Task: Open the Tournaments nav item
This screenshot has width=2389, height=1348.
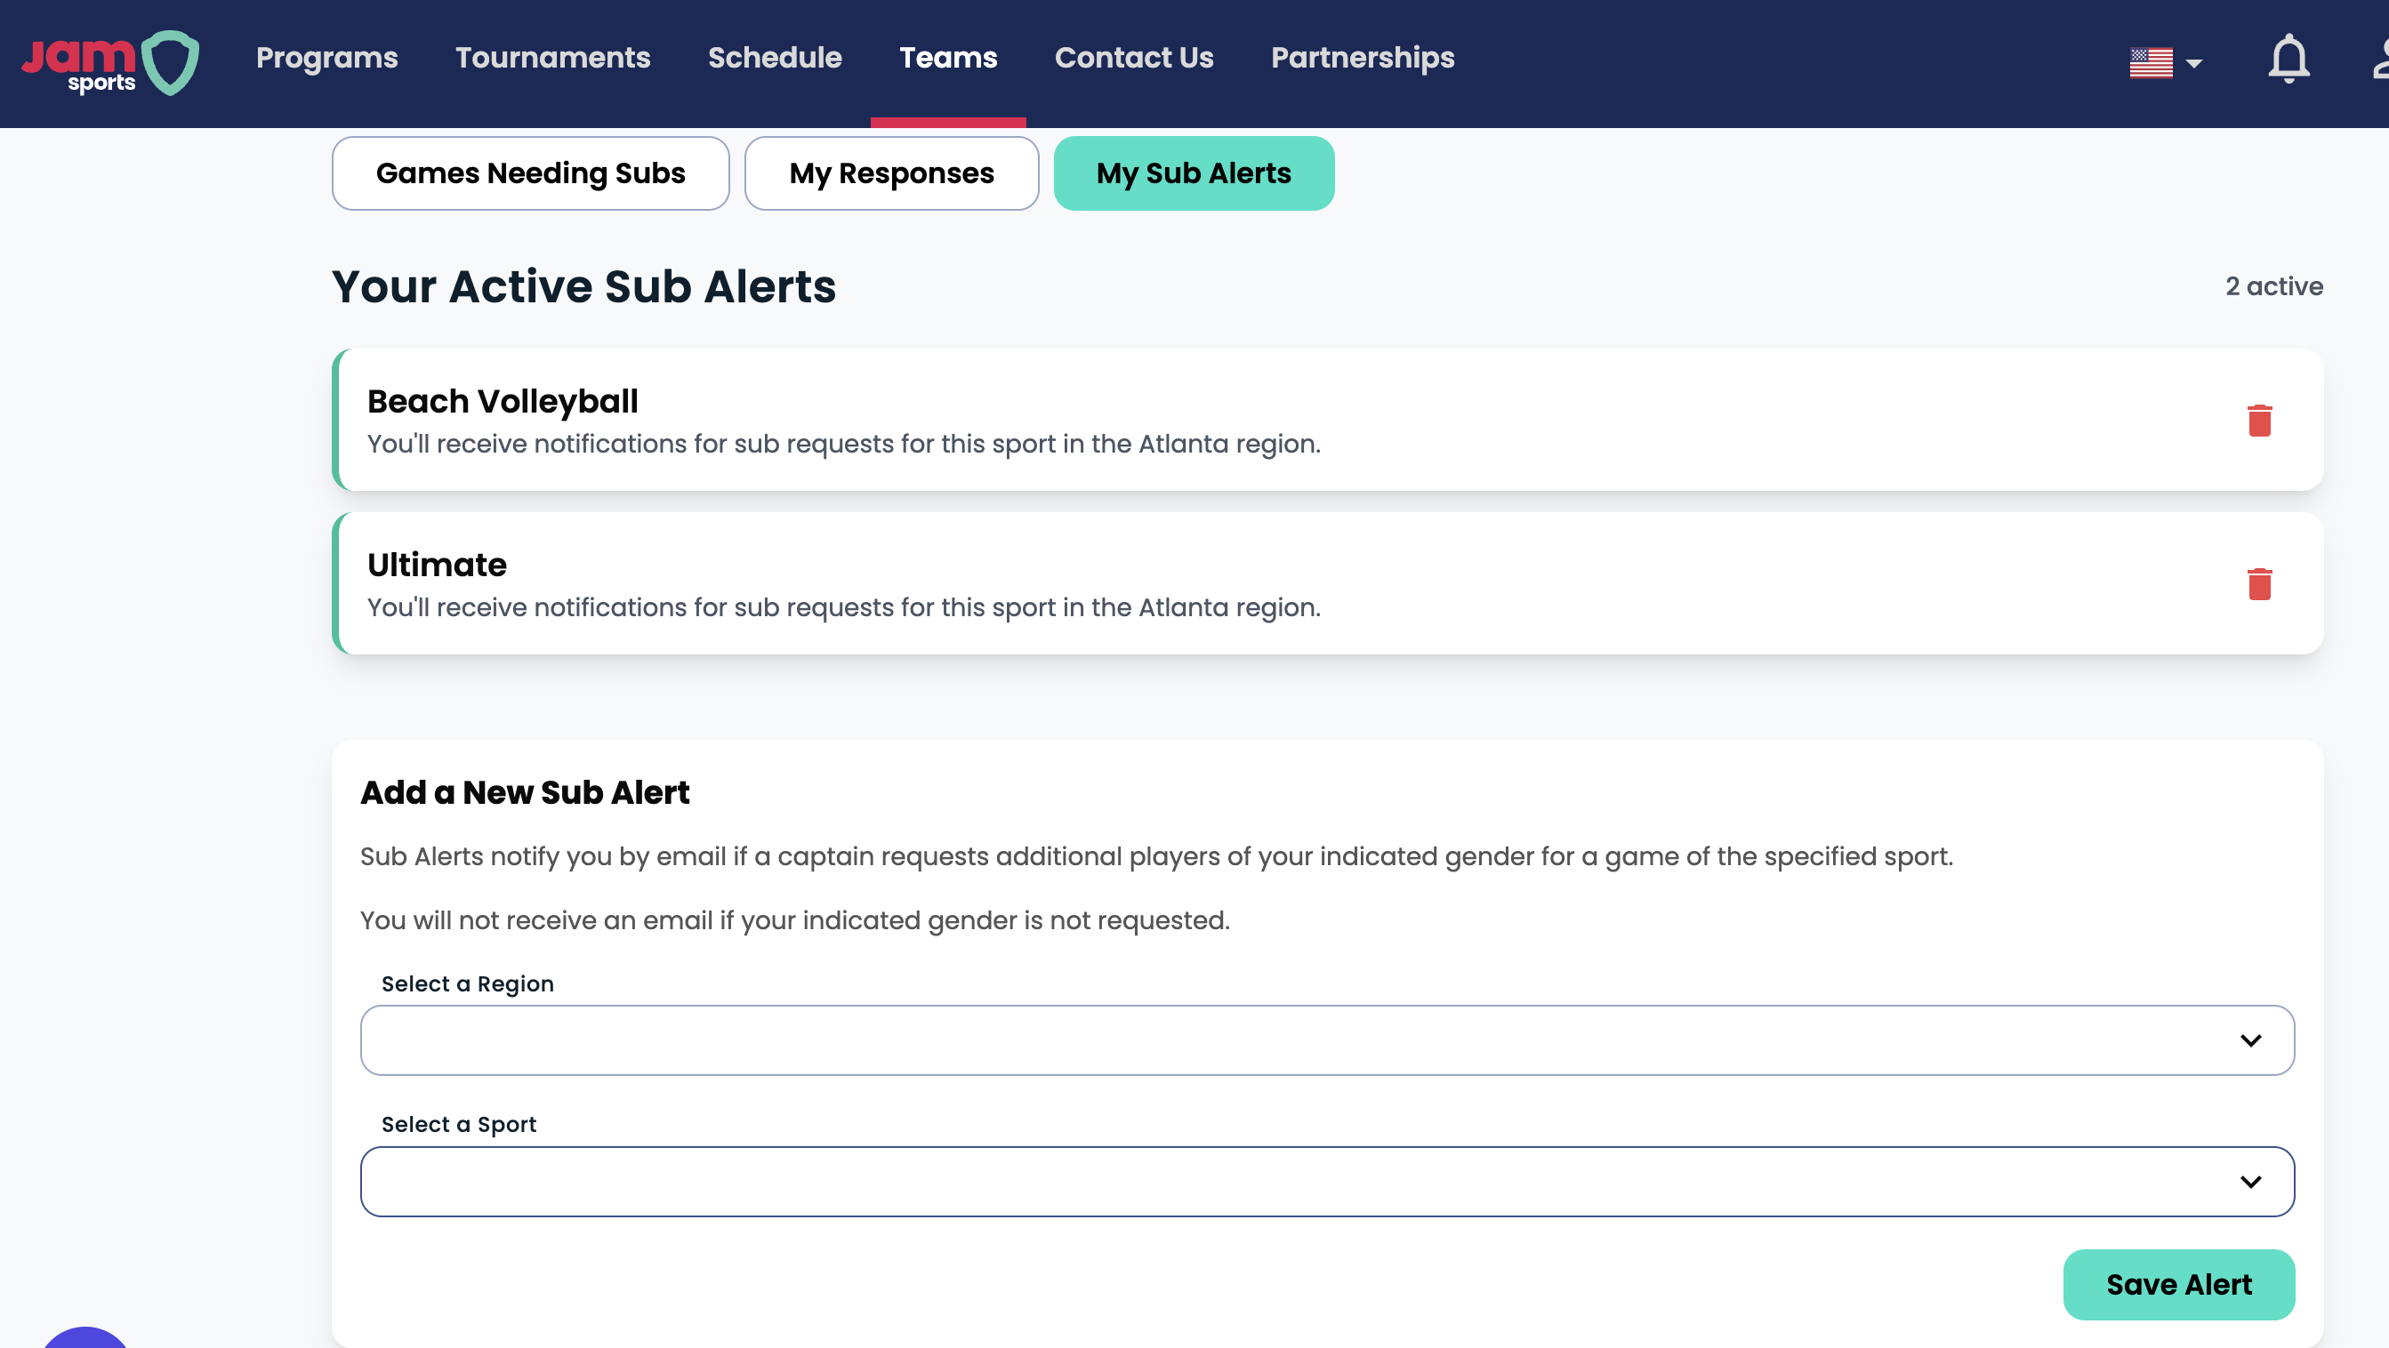Action: 552,58
